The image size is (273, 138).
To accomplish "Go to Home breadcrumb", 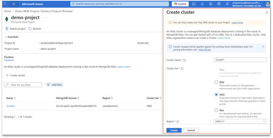I will click(7, 11).
